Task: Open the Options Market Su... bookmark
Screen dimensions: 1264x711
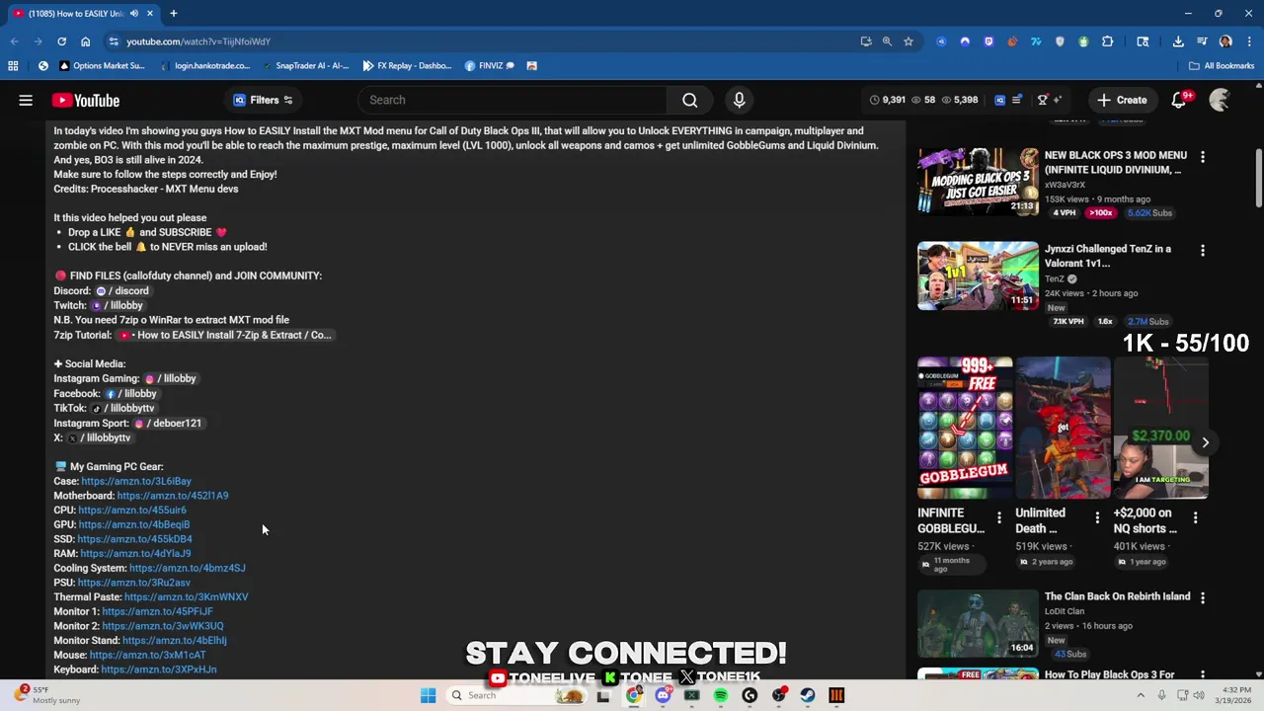Action: coord(102,66)
